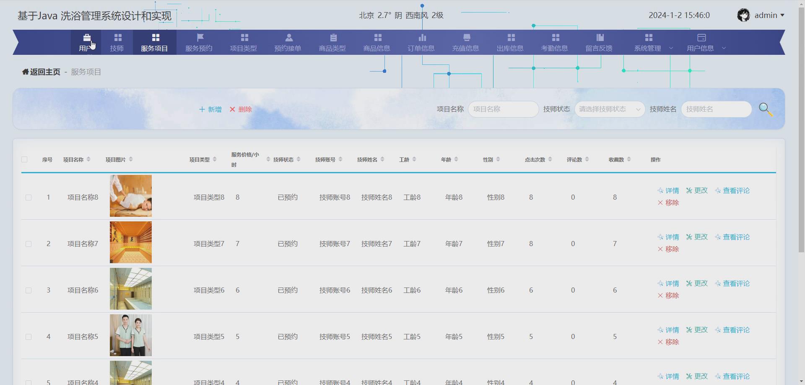Check the select-all checkbox in table header
This screenshot has height=385, width=805.
click(x=24, y=159)
